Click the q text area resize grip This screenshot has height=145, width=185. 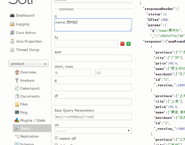[130, 30]
